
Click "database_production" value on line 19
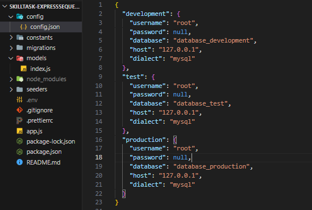click(x=211, y=166)
